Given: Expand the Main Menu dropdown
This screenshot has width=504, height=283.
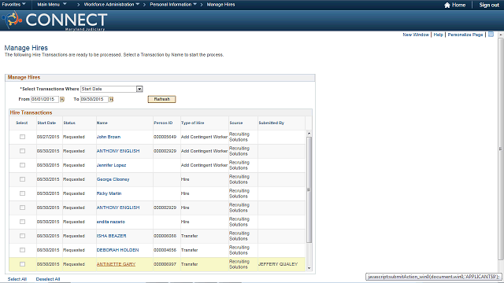Looking at the screenshot, I should pos(52,5).
